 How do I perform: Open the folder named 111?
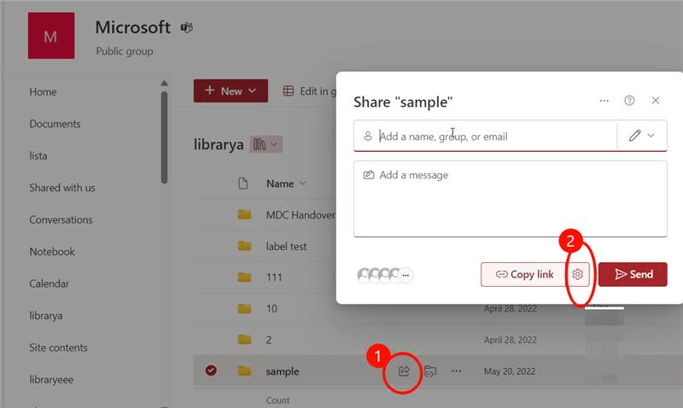coord(274,277)
